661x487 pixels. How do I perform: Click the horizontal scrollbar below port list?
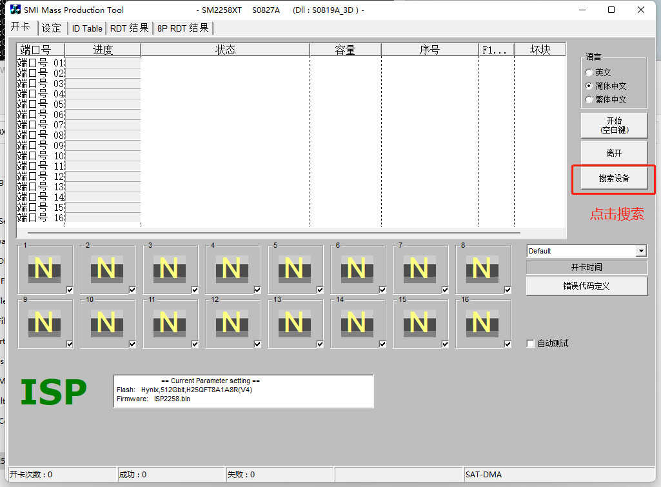click(x=273, y=233)
